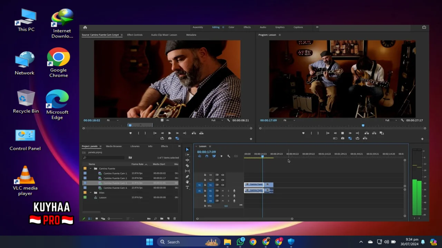This screenshot has height=248, width=442.
Task: Click the Project panel search field
Action: [x=104, y=158]
